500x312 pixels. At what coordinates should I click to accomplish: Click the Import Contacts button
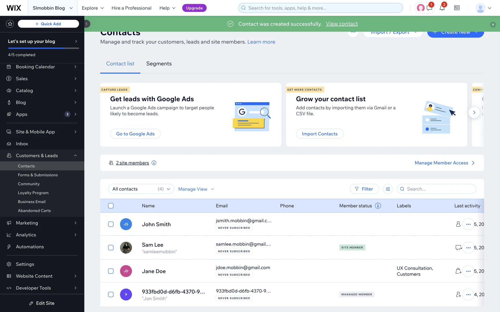pyautogui.click(x=320, y=134)
